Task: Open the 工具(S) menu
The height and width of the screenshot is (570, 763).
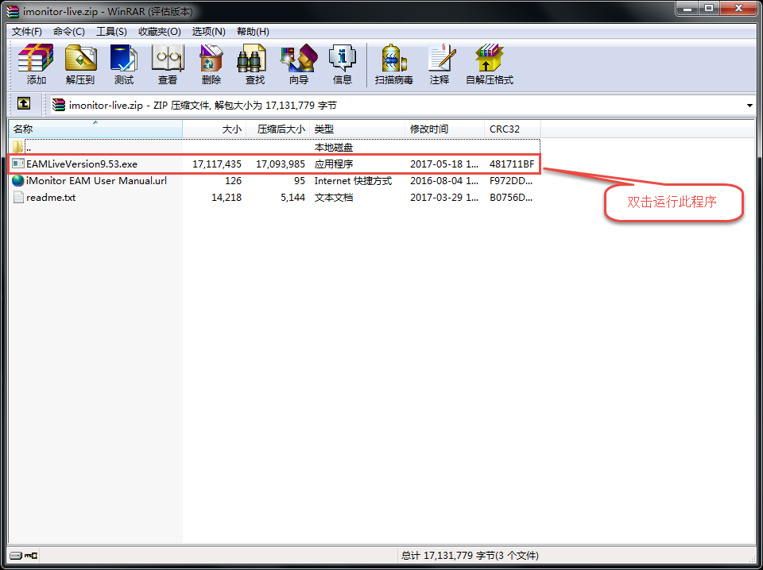Action: (111, 32)
